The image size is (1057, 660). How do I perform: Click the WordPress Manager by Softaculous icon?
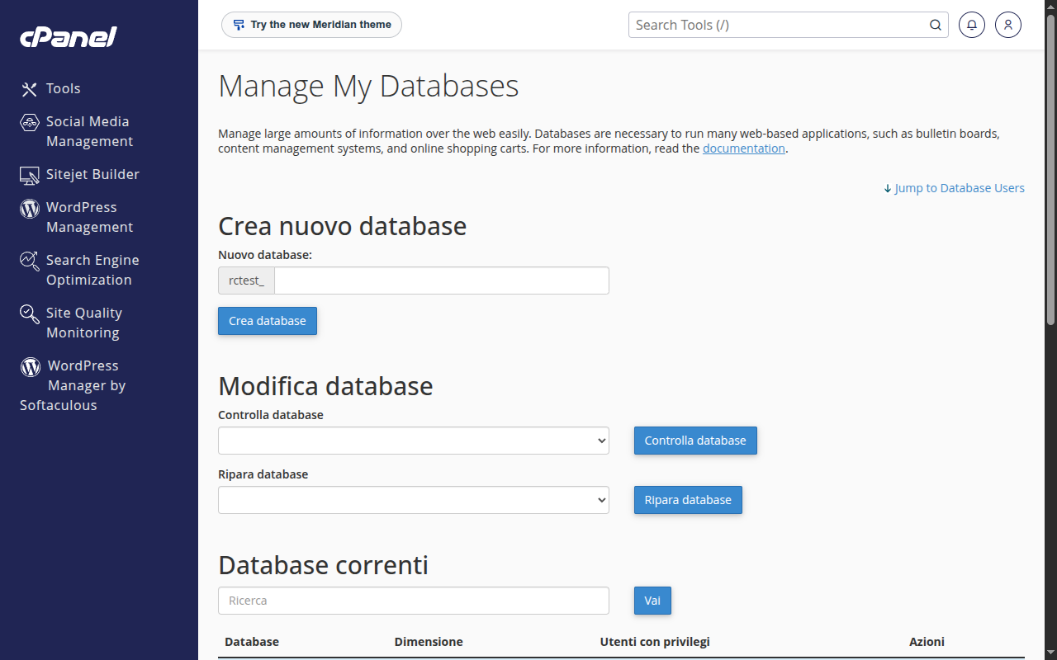[31, 366]
